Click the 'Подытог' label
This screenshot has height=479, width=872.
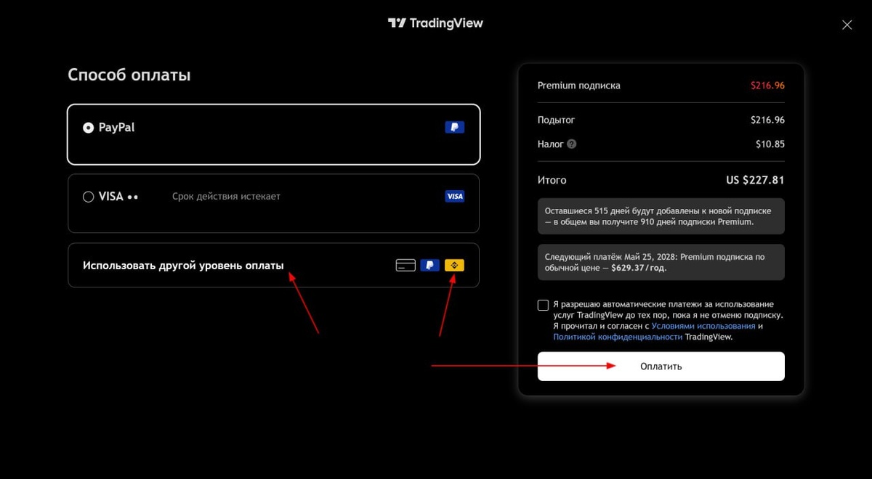[557, 120]
